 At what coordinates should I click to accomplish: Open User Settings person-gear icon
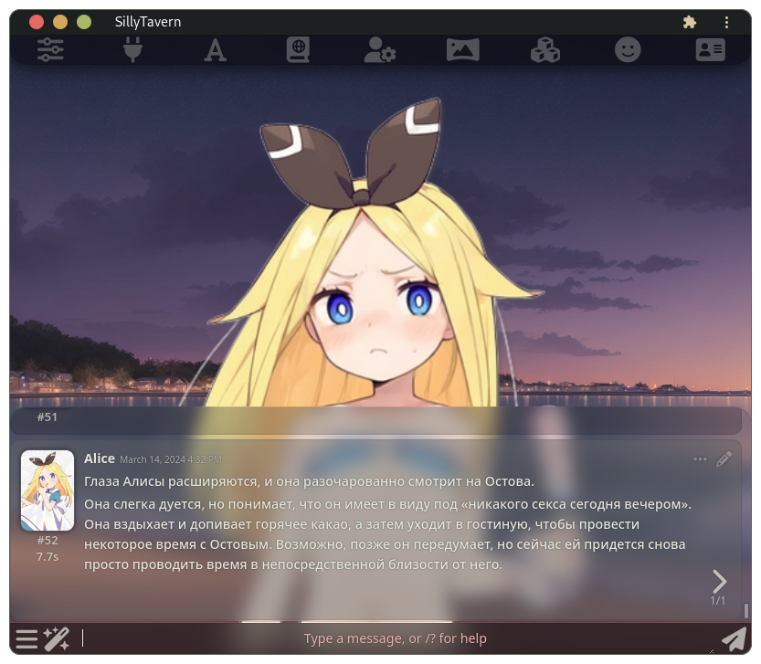point(380,49)
